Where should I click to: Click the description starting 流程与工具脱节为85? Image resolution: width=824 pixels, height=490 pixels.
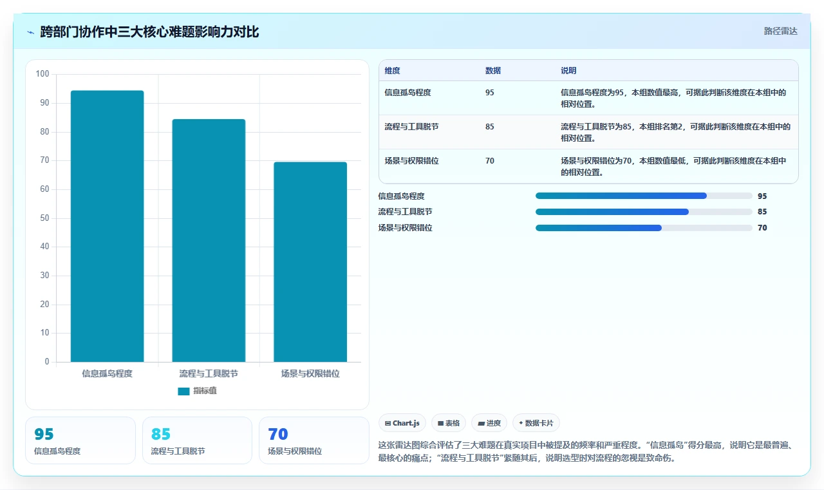675,132
